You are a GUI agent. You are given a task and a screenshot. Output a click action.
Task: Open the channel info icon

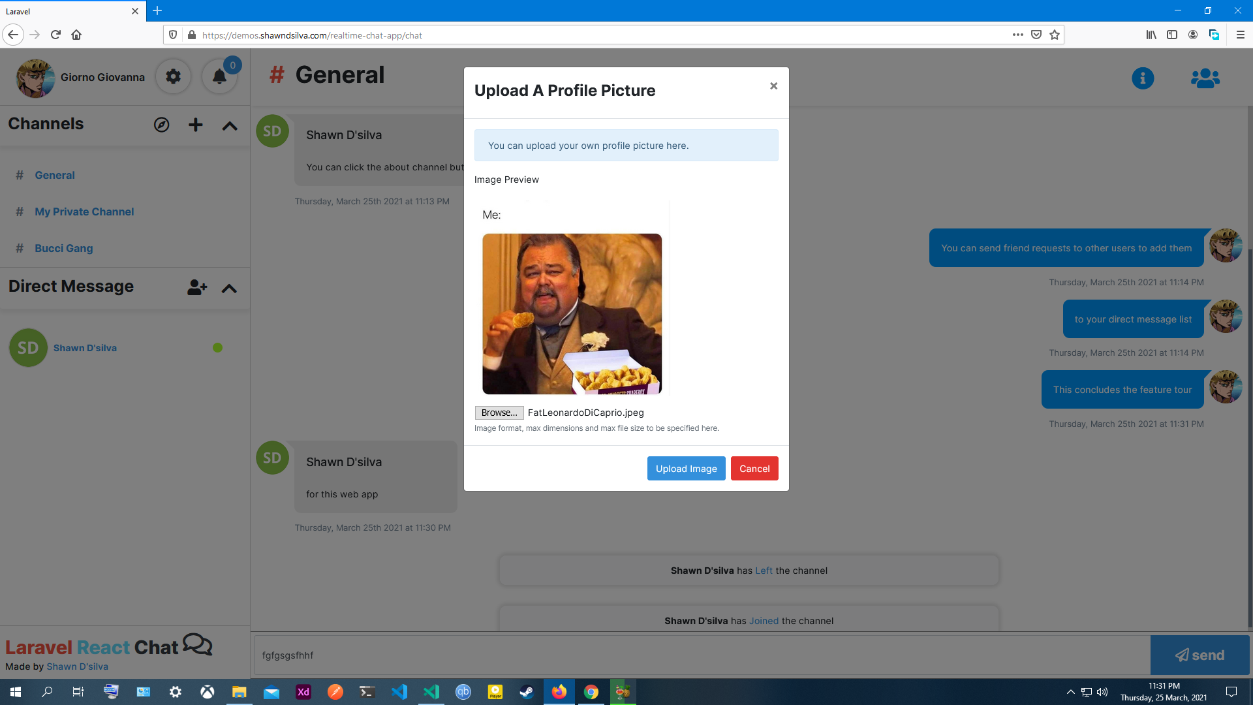[x=1142, y=78]
